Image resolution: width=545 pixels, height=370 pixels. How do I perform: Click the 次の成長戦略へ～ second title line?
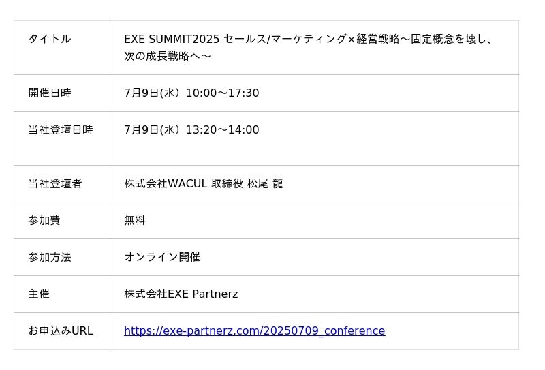168,56
